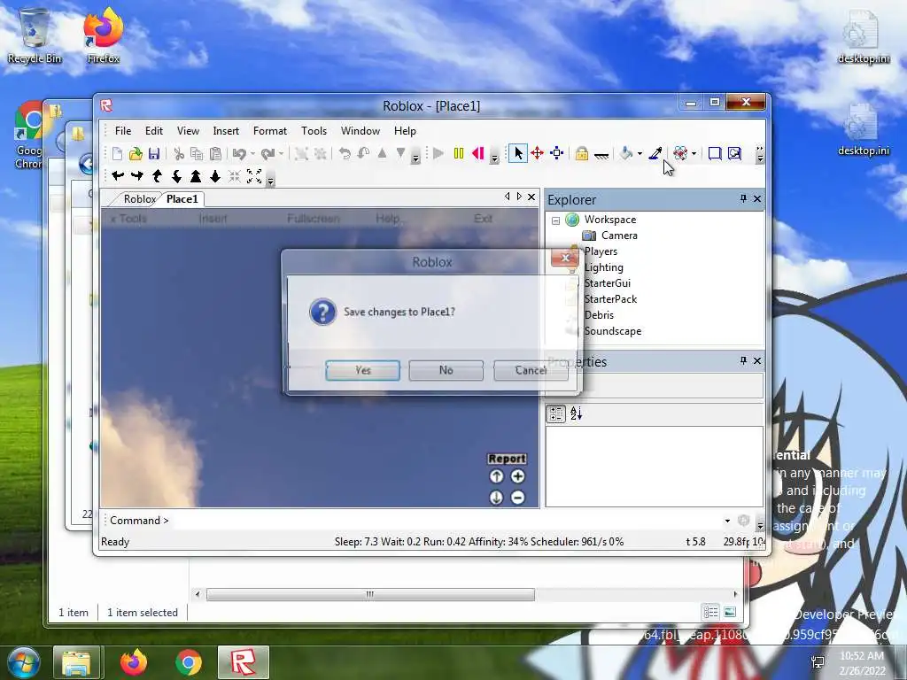Select the arrow pointer tool
907x680 pixels.
517,153
